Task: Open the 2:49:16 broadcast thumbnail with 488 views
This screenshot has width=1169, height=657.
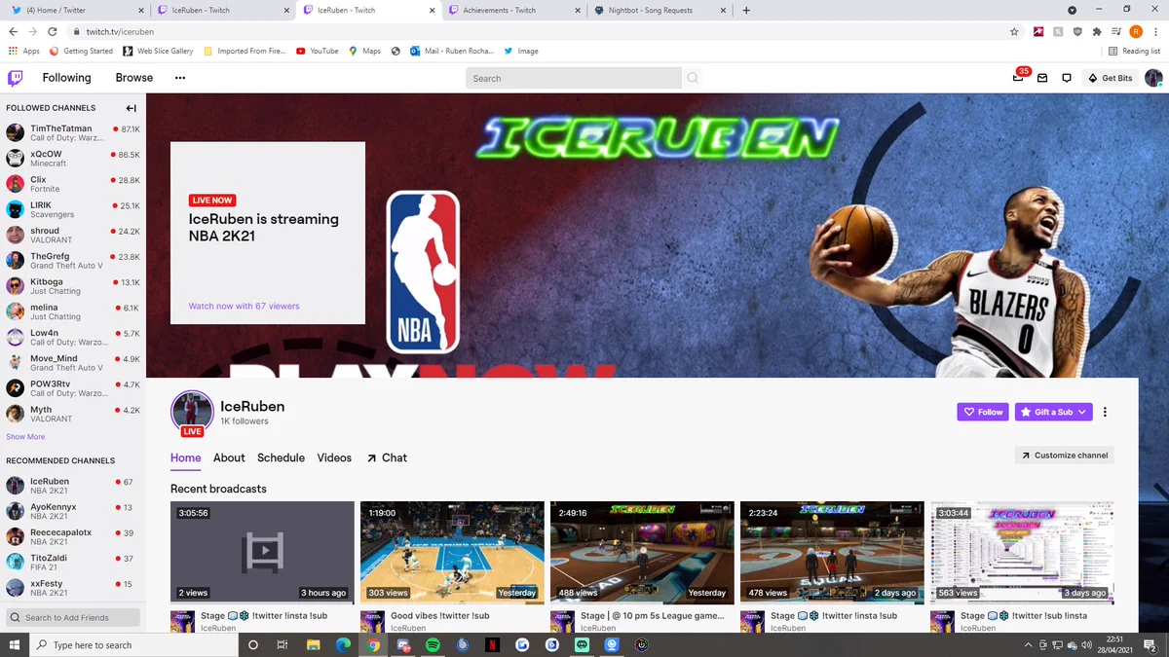Action: coord(642,552)
